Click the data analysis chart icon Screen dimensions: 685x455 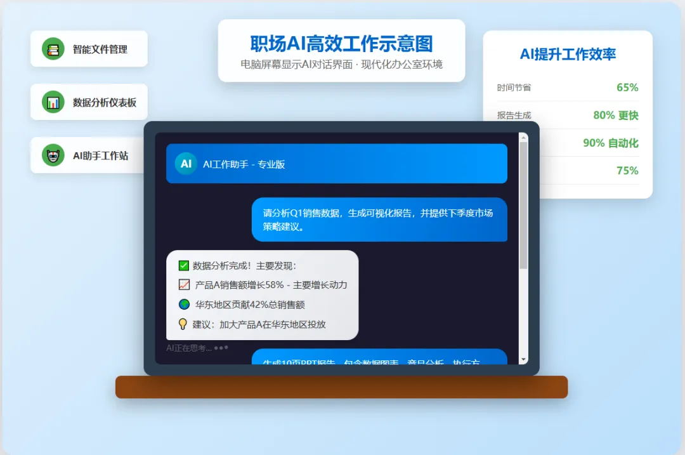click(53, 102)
